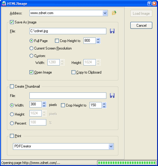The width and height of the screenshot is (158, 166).
Task: Click the open local file icon beside Address
Action: pyautogui.click(x=114, y=13)
